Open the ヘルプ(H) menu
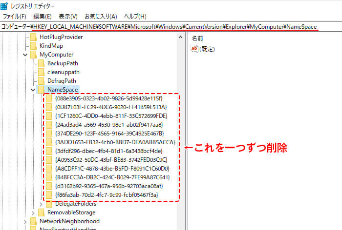This screenshot has width=342, height=230. coord(135,16)
